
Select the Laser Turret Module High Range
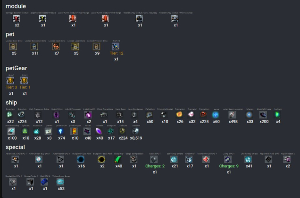coord(73,18)
